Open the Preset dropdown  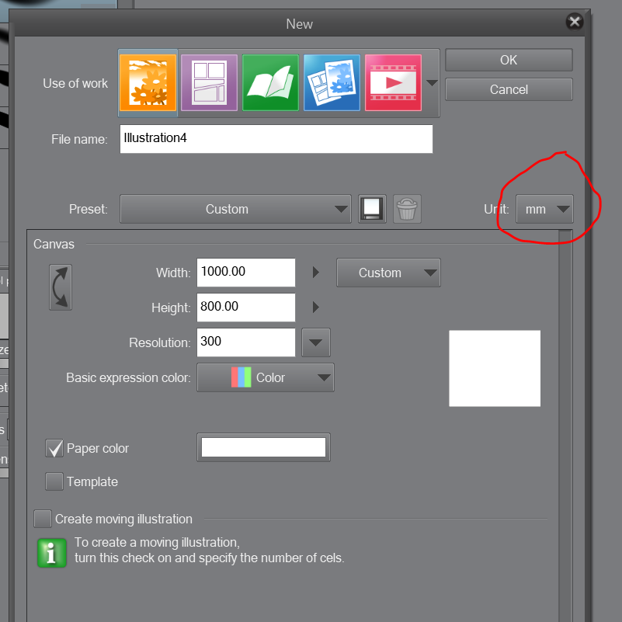click(235, 209)
